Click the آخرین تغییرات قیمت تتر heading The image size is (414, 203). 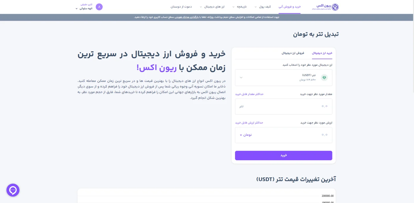(296, 179)
